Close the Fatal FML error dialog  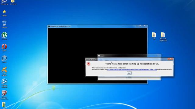click(170, 59)
